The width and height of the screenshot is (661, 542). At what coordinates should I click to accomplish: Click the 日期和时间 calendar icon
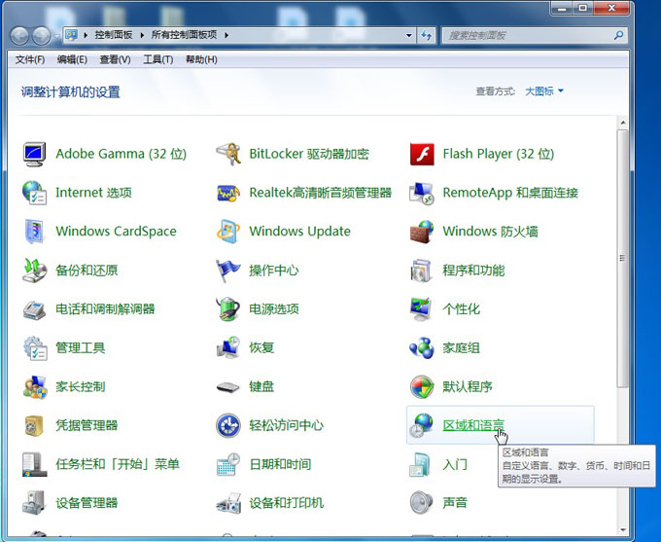[x=228, y=464]
